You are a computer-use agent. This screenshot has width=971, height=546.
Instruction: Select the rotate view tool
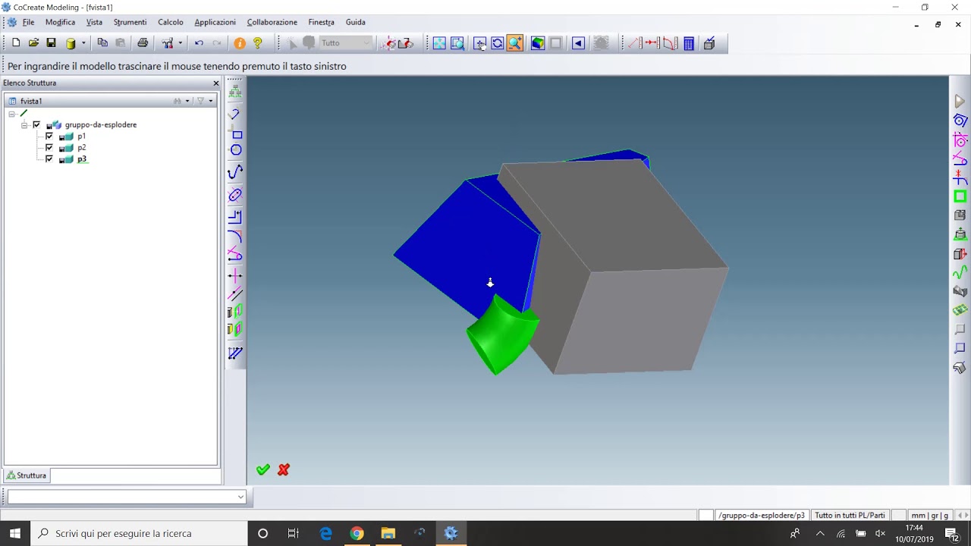pos(498,43)
